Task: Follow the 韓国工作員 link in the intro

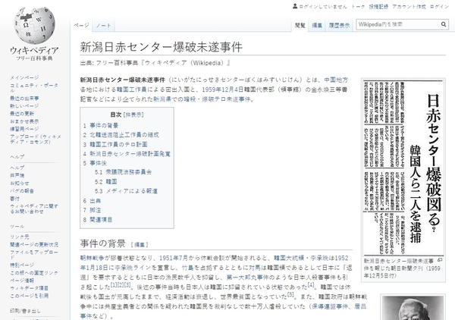Action: coord(131,89)
